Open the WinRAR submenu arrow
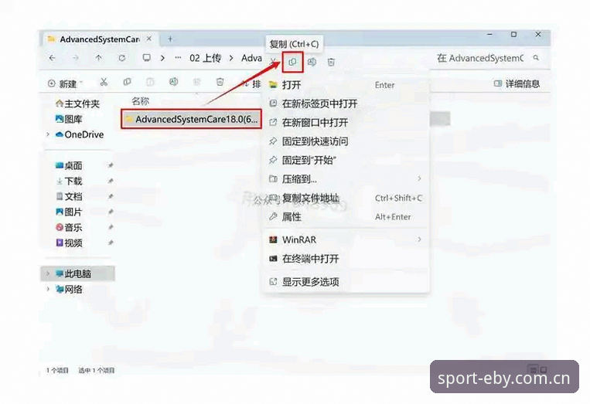 [x=419, y=239]
